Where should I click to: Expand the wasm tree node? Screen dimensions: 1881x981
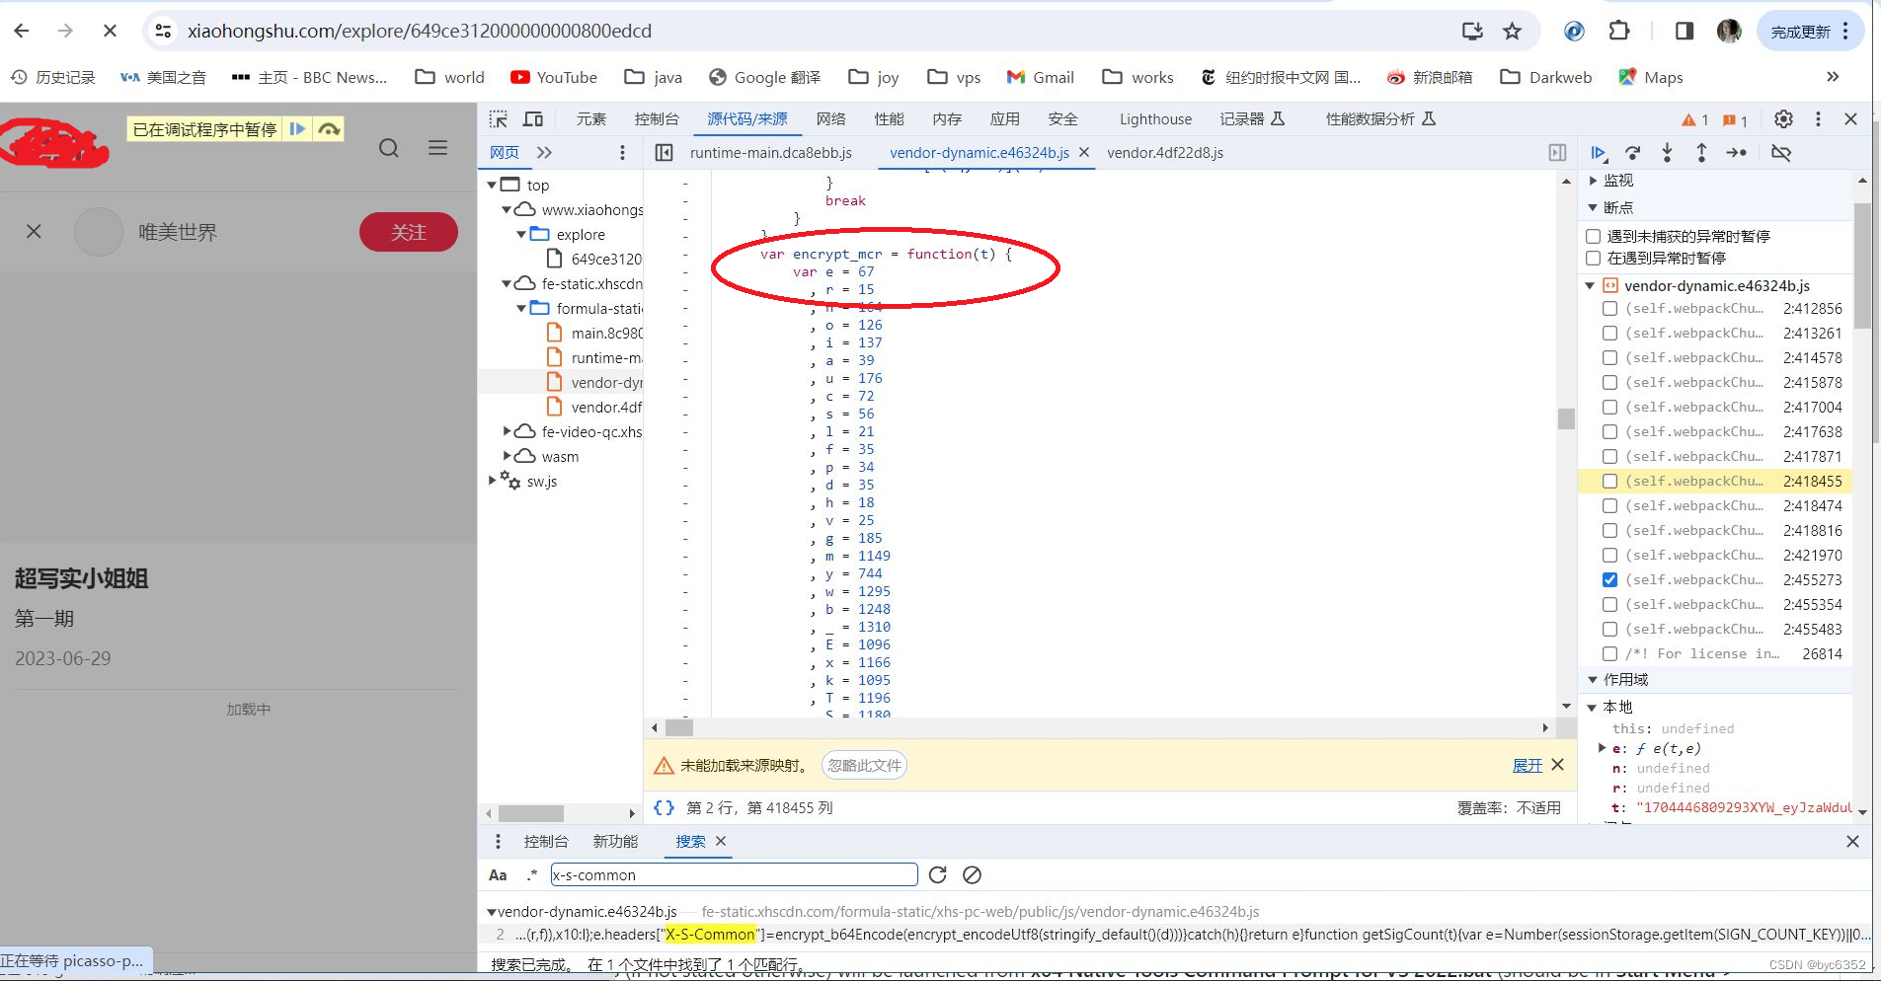point(506,456)
